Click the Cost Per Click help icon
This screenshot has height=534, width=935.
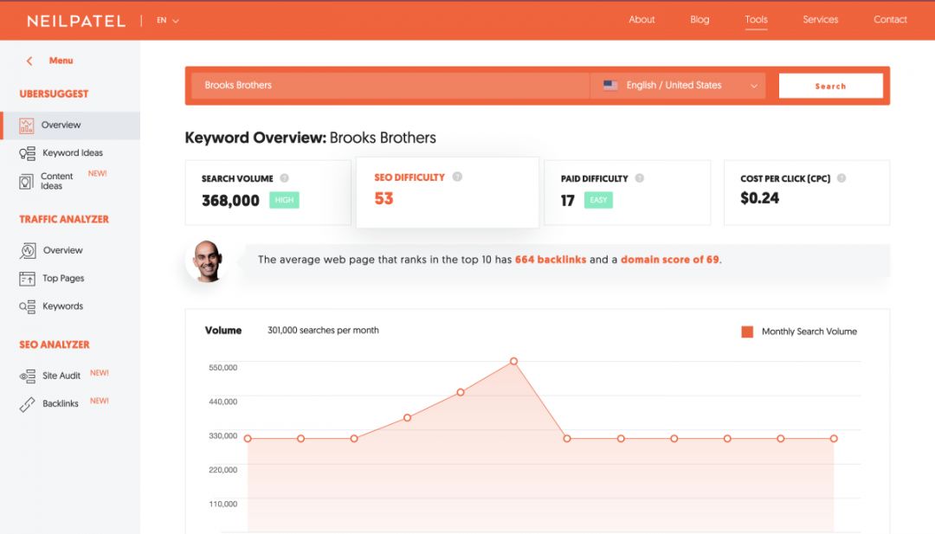841,178
